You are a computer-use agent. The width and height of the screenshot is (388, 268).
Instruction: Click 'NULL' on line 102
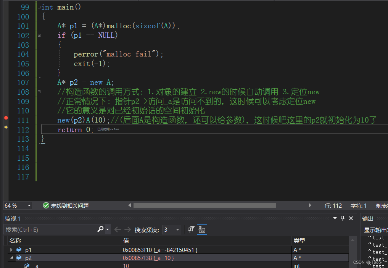106,35
